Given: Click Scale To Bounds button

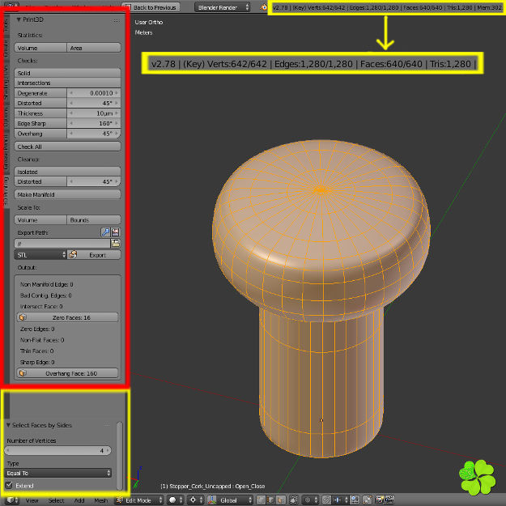Looking at the screenshot, I should coord(94,219).
